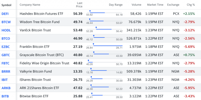Click the FBTC symbol link
Image resolution: width=201 pixels, height=100 pixels.
pyautogui.click(x=6, y=63)
